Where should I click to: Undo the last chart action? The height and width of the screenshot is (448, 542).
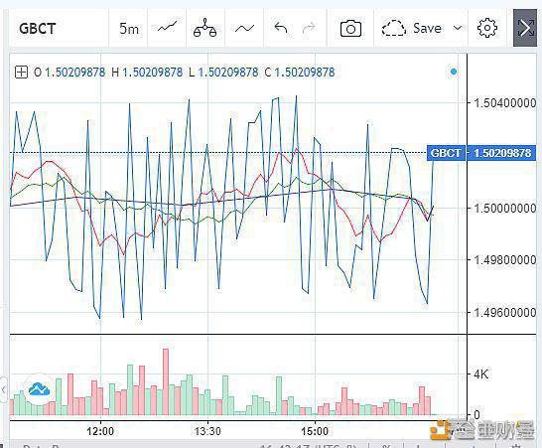281,28
